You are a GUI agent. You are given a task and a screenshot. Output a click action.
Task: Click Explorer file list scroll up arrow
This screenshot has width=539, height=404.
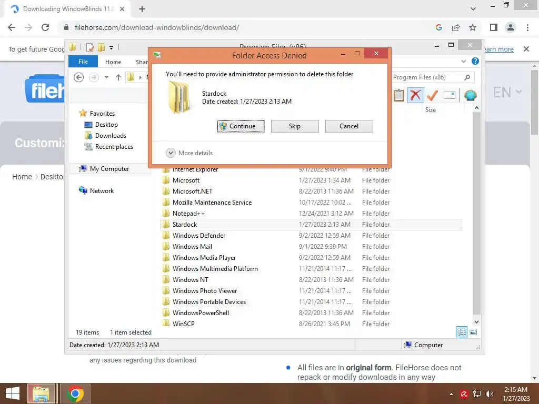(476, 108)
